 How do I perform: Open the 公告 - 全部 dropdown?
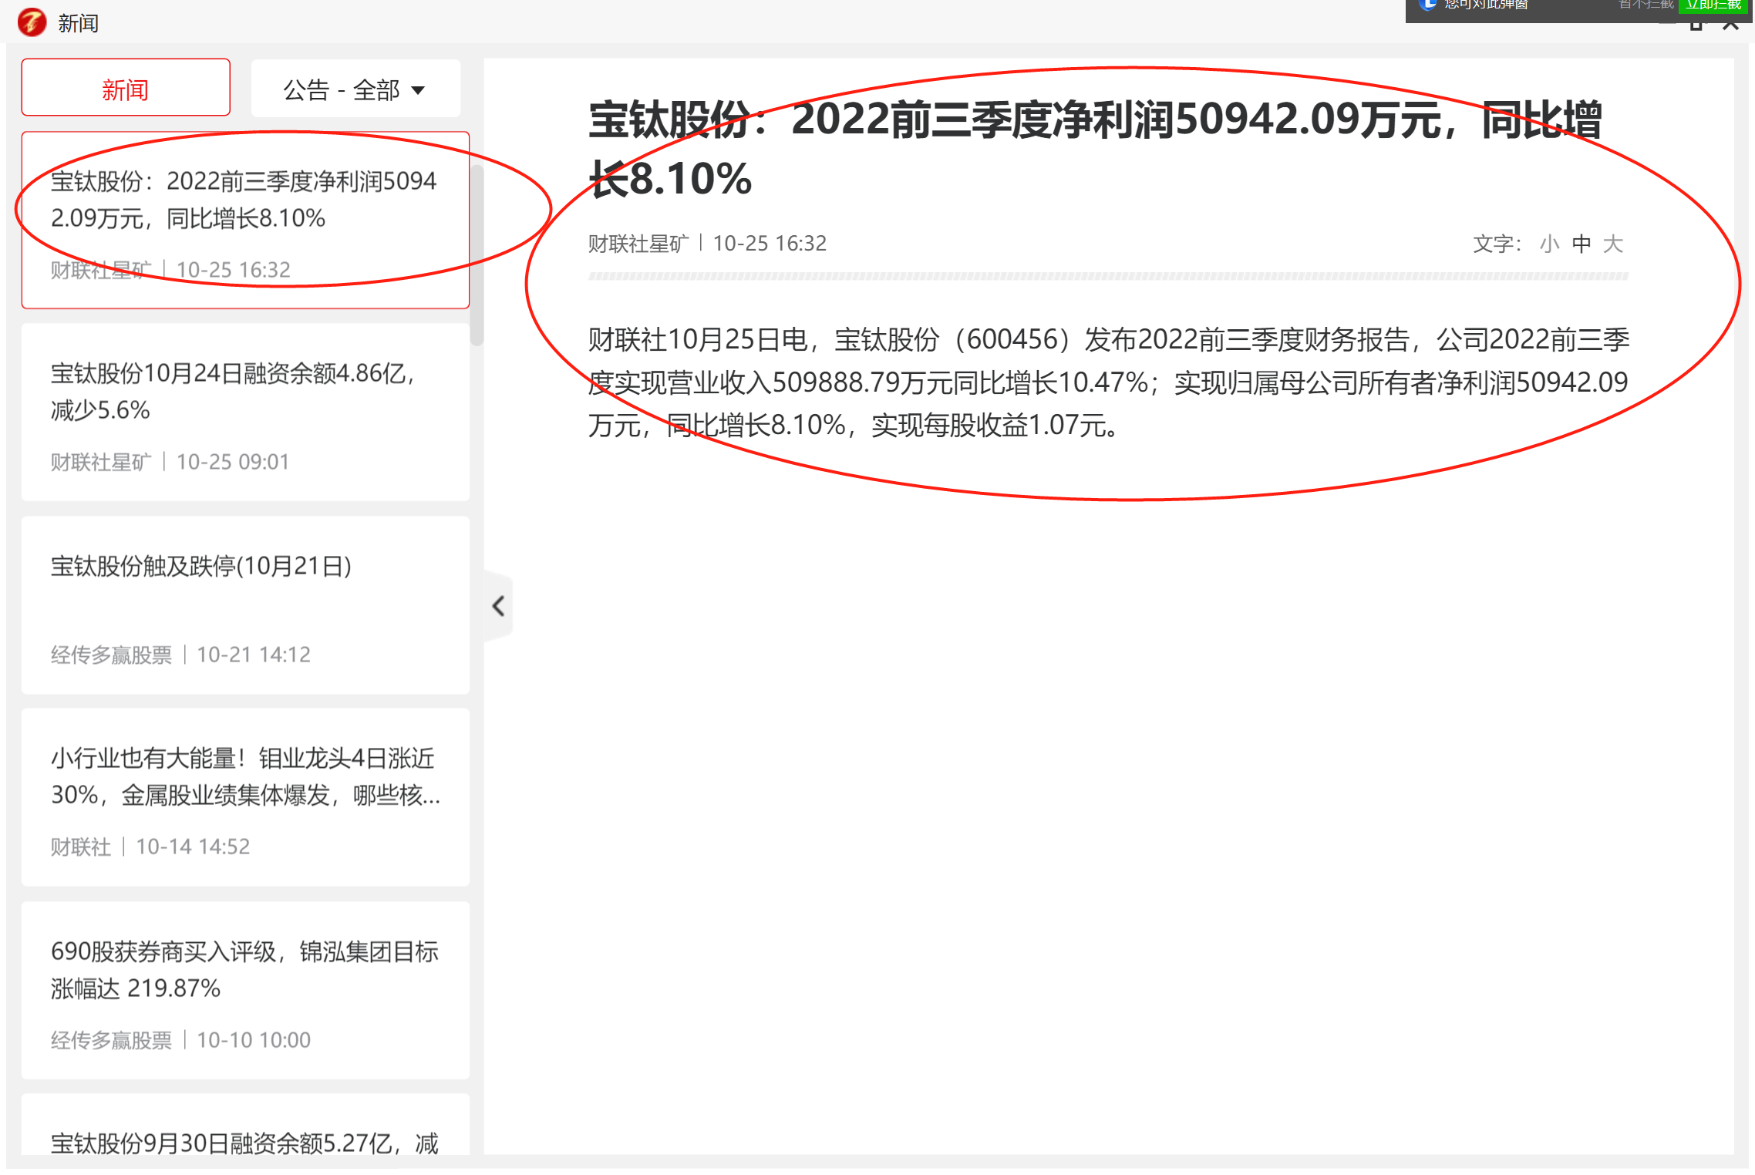point(355,89)
